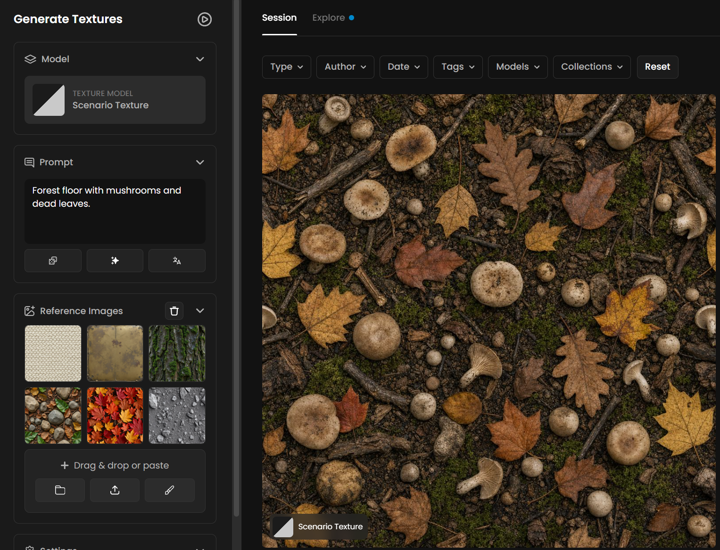
Task: Select the Session tab
Action: 279,18
